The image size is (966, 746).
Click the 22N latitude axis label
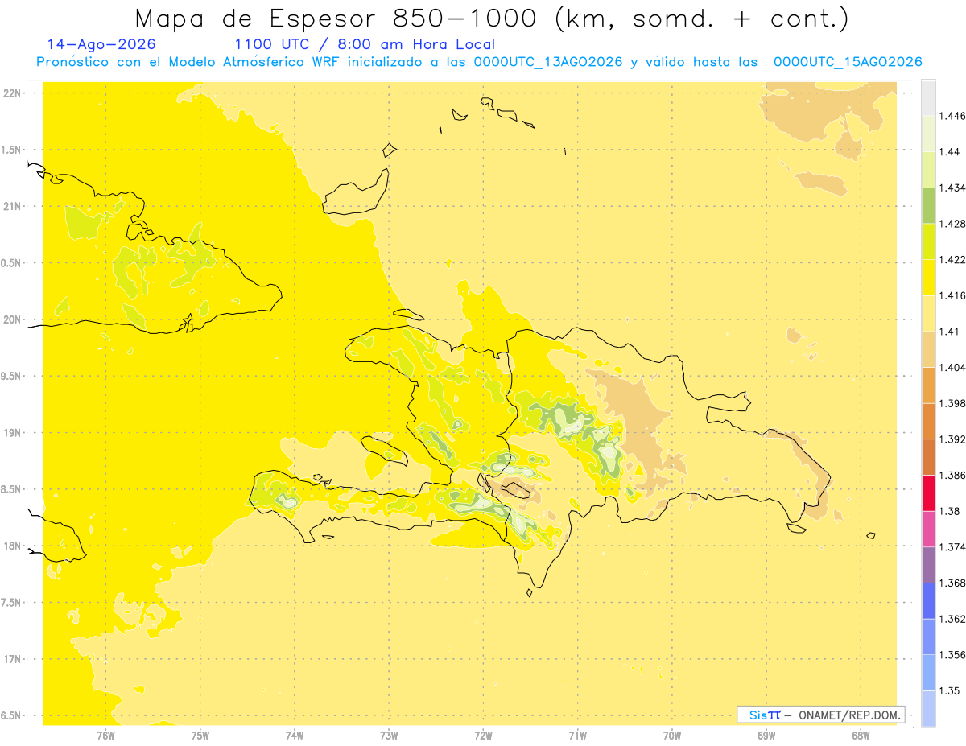(x=13, y=93)
